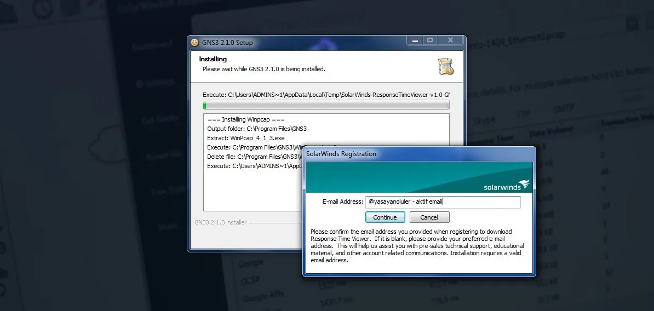Screen dimensions: 654x311
Task: Click the email confirmation description paragraph
Action: point(417,246)
